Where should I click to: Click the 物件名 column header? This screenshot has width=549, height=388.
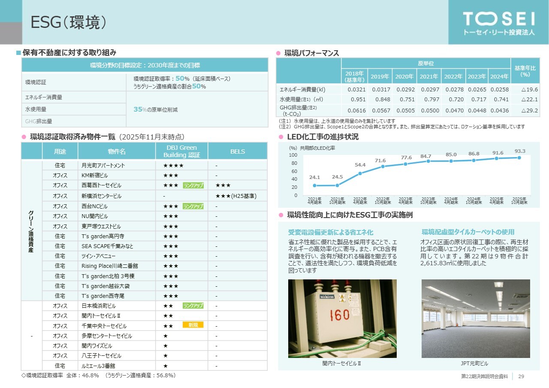coord(117,151)
